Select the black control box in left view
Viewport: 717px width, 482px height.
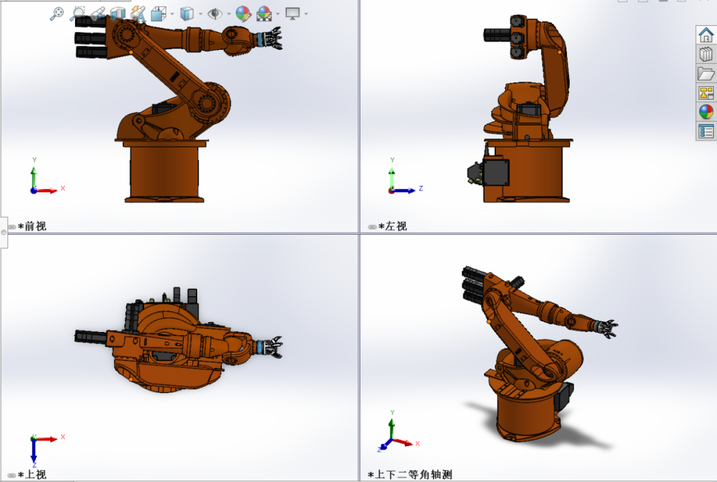(x=496, y=171)
